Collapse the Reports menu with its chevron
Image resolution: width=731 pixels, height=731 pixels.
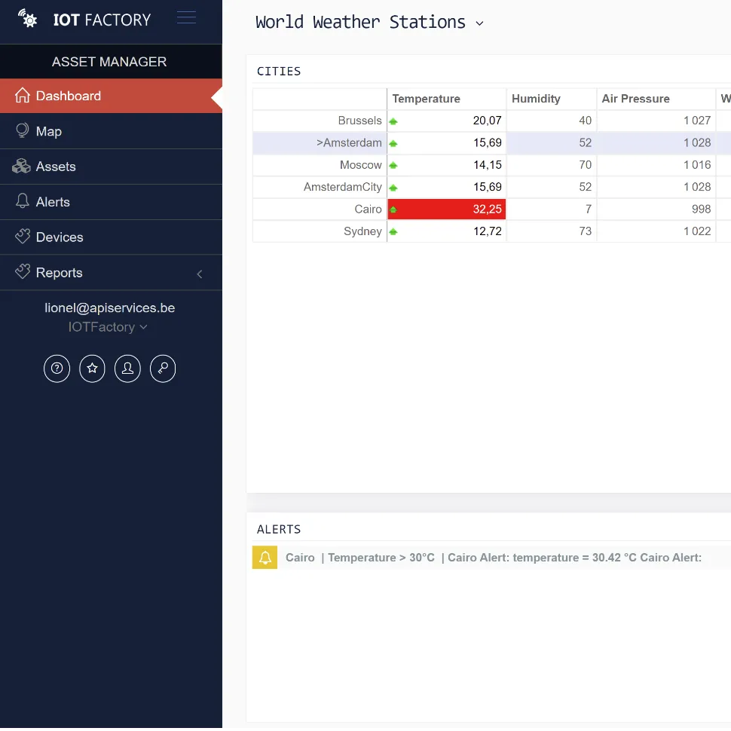click(199, 274)
